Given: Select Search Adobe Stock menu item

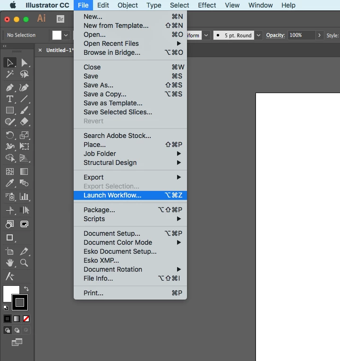Looking at the screenshot, I should tap(130, 136).
